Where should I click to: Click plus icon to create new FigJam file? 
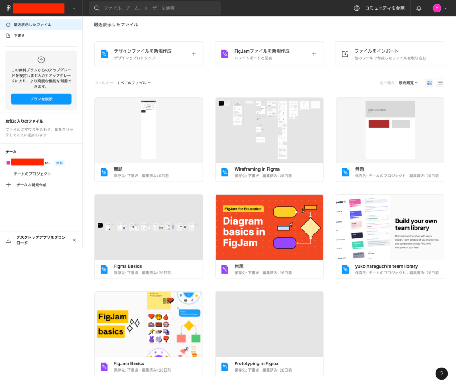pyautogui.click(x=314, y=54)
